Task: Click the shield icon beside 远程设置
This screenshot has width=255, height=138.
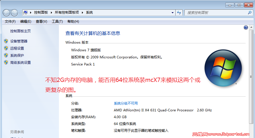Action: (x=6, y=48)
